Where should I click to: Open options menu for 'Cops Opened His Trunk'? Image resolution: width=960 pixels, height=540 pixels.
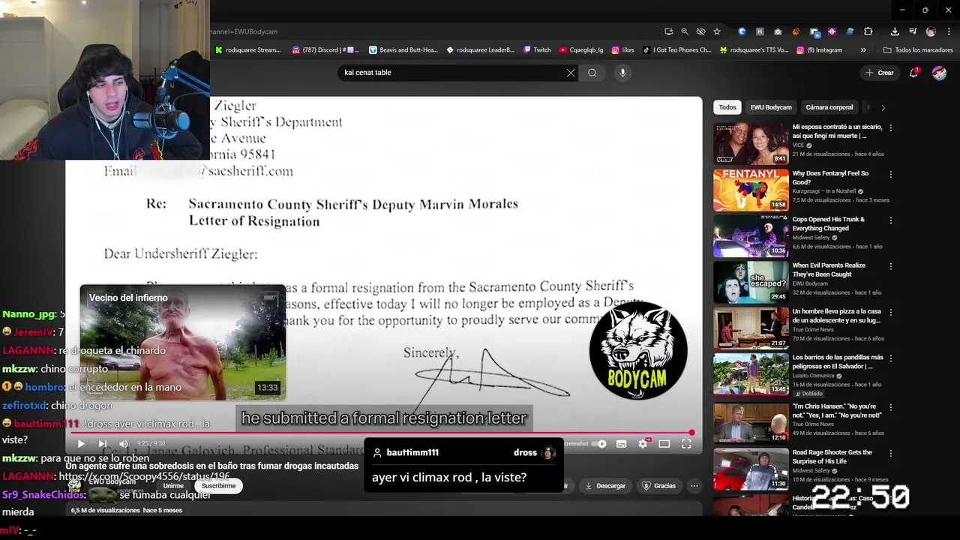pos(890,220)
